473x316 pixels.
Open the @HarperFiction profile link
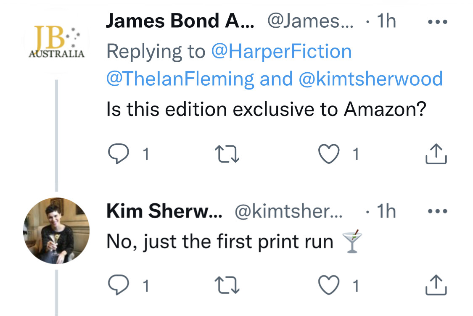tap(281, 52)
